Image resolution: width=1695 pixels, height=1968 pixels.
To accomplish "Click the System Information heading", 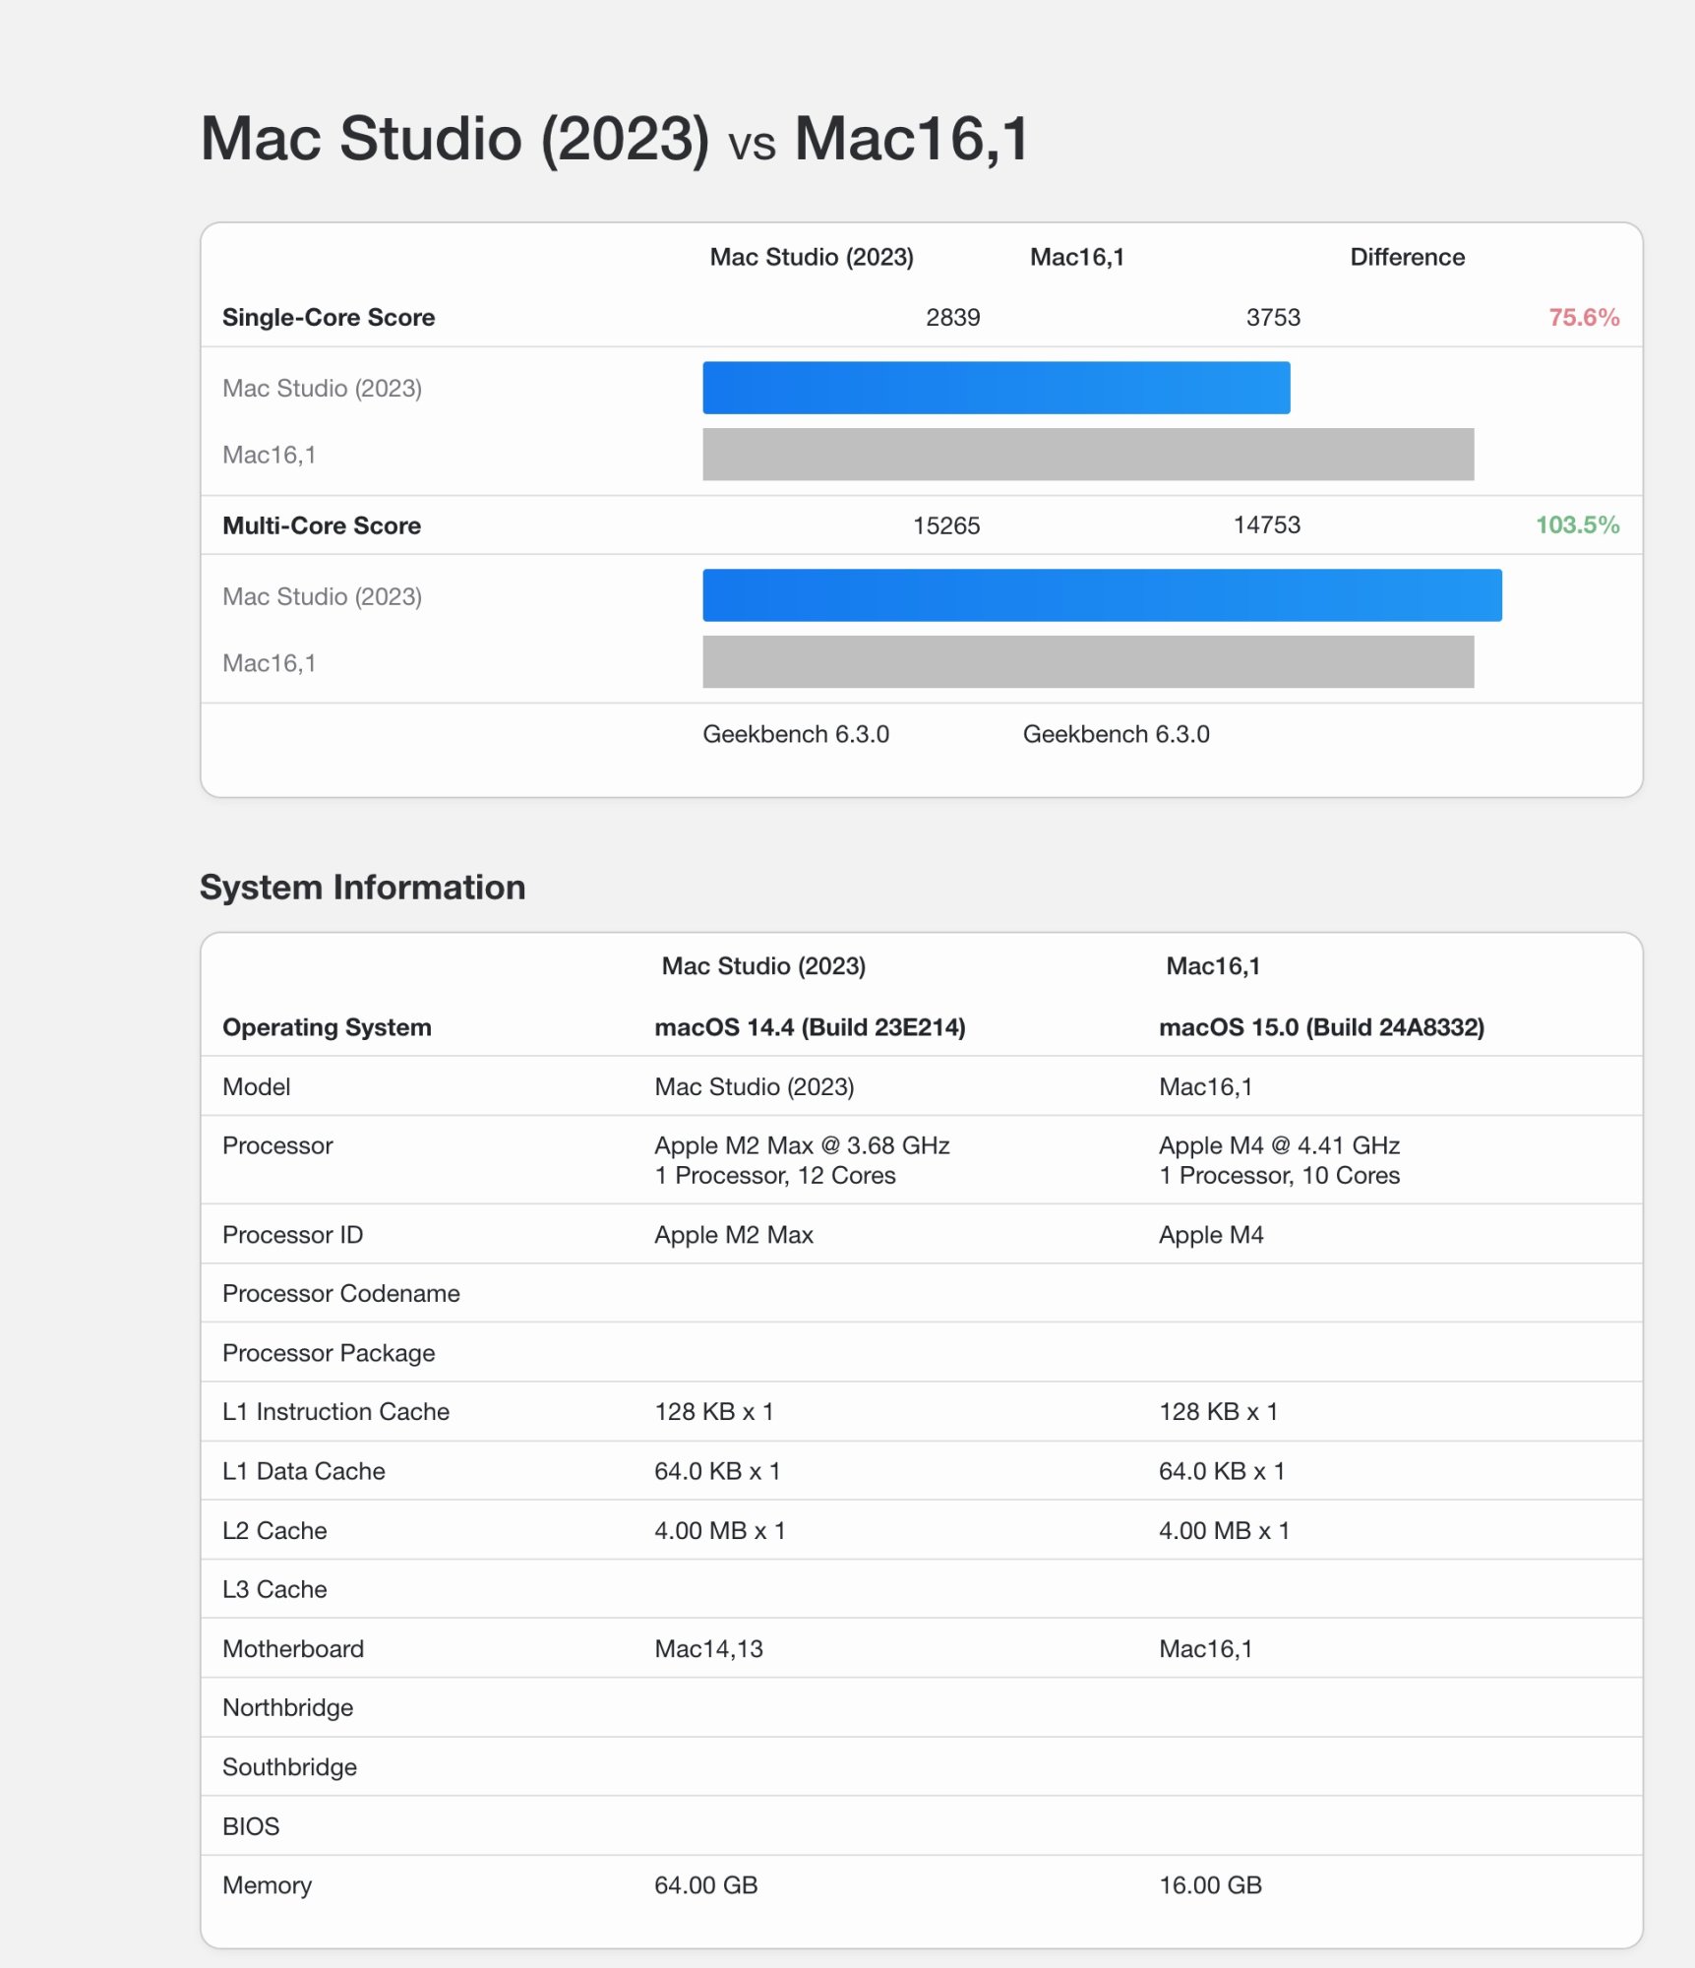I will coord(362,888).
